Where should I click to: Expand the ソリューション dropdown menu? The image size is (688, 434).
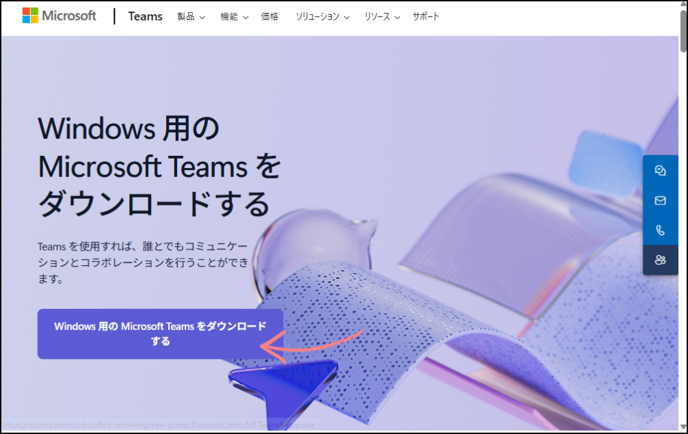pos(323,16)
